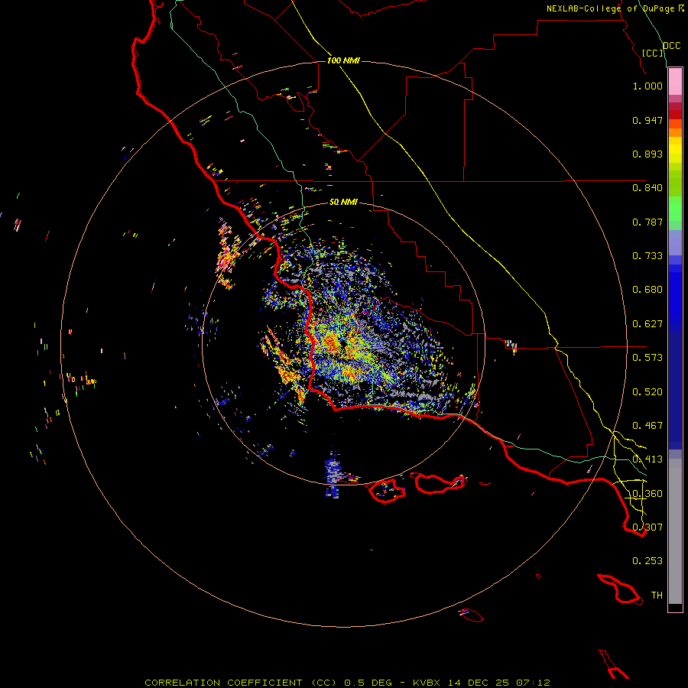688x688 pixels.
Task: Click the 0.947 scale value
Action: click(x=647, y=120)
